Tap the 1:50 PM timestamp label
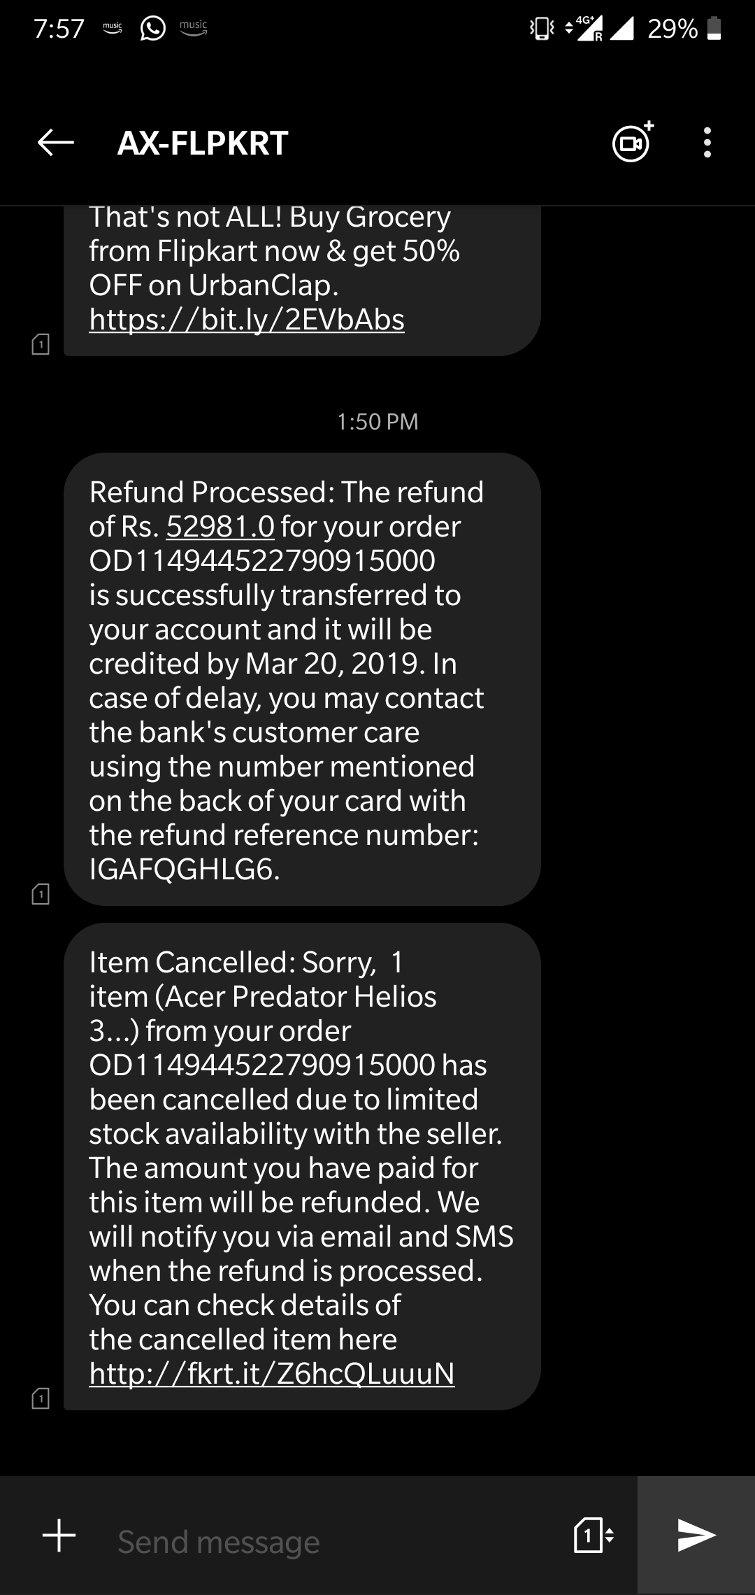The height and width of the screenshot is (1595, 755). 377,421
